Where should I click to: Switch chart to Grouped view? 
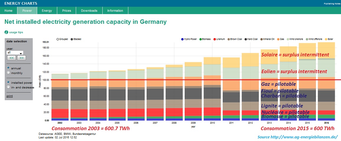click(58, 39)
